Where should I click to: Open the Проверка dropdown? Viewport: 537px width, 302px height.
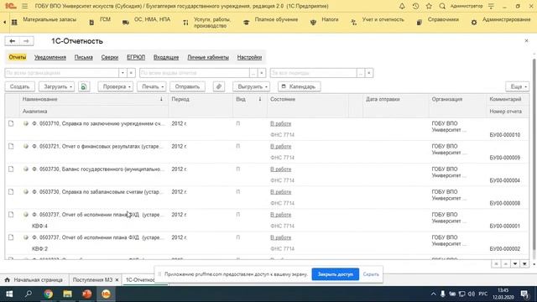[116, 86]
